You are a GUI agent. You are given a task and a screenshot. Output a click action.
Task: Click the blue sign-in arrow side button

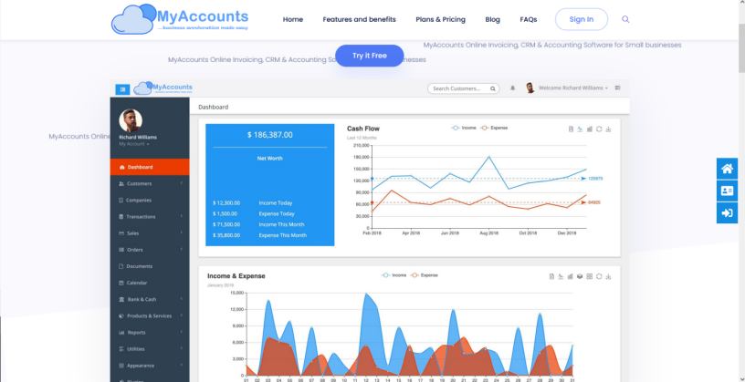tap(727, 213)
